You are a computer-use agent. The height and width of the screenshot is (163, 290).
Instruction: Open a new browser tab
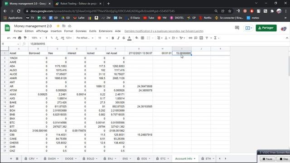[109, 4]
